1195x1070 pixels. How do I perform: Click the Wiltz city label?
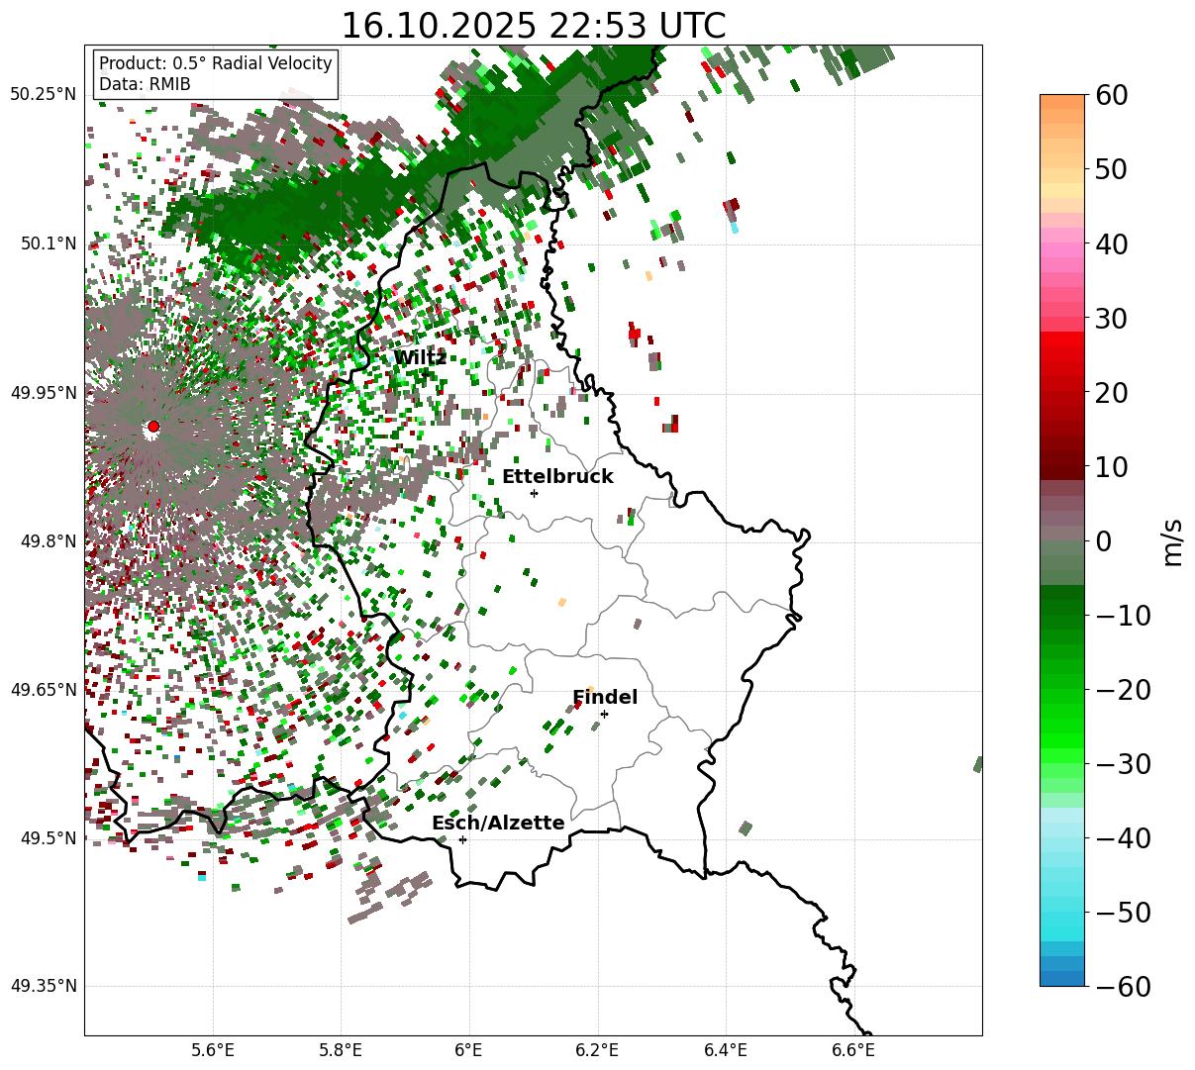click(x=420, y=358)
